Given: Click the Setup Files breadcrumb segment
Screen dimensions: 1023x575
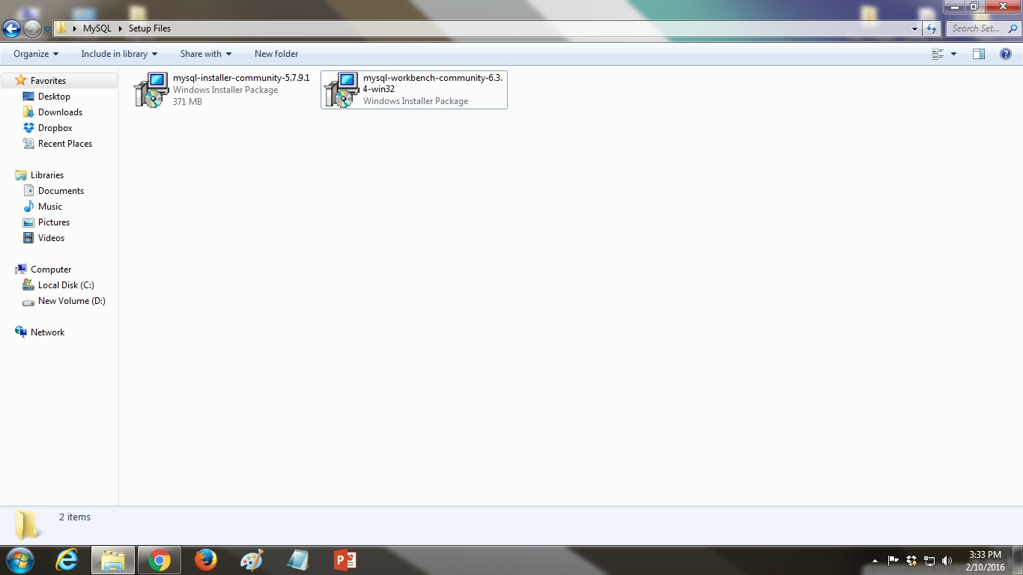Looking at the screenshot, I should (x=150, y=28).
